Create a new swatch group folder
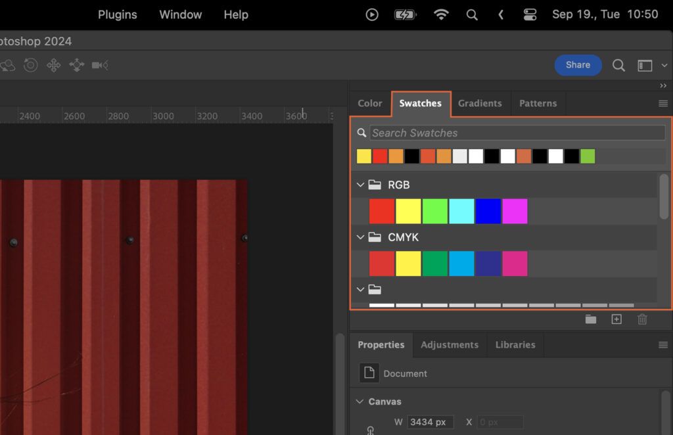This screenshot has height=435, width=673. coord(590,319)
